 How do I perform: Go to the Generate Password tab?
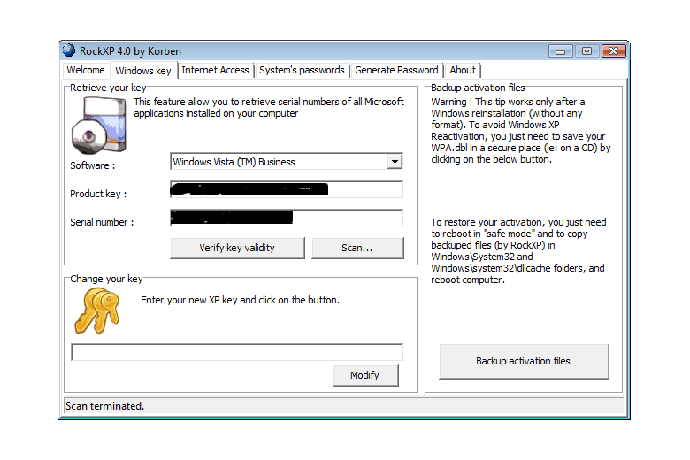coord(396,70)
